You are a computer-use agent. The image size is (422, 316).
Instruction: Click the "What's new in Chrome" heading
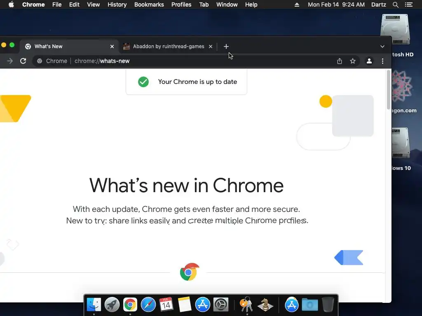[186, 186]
